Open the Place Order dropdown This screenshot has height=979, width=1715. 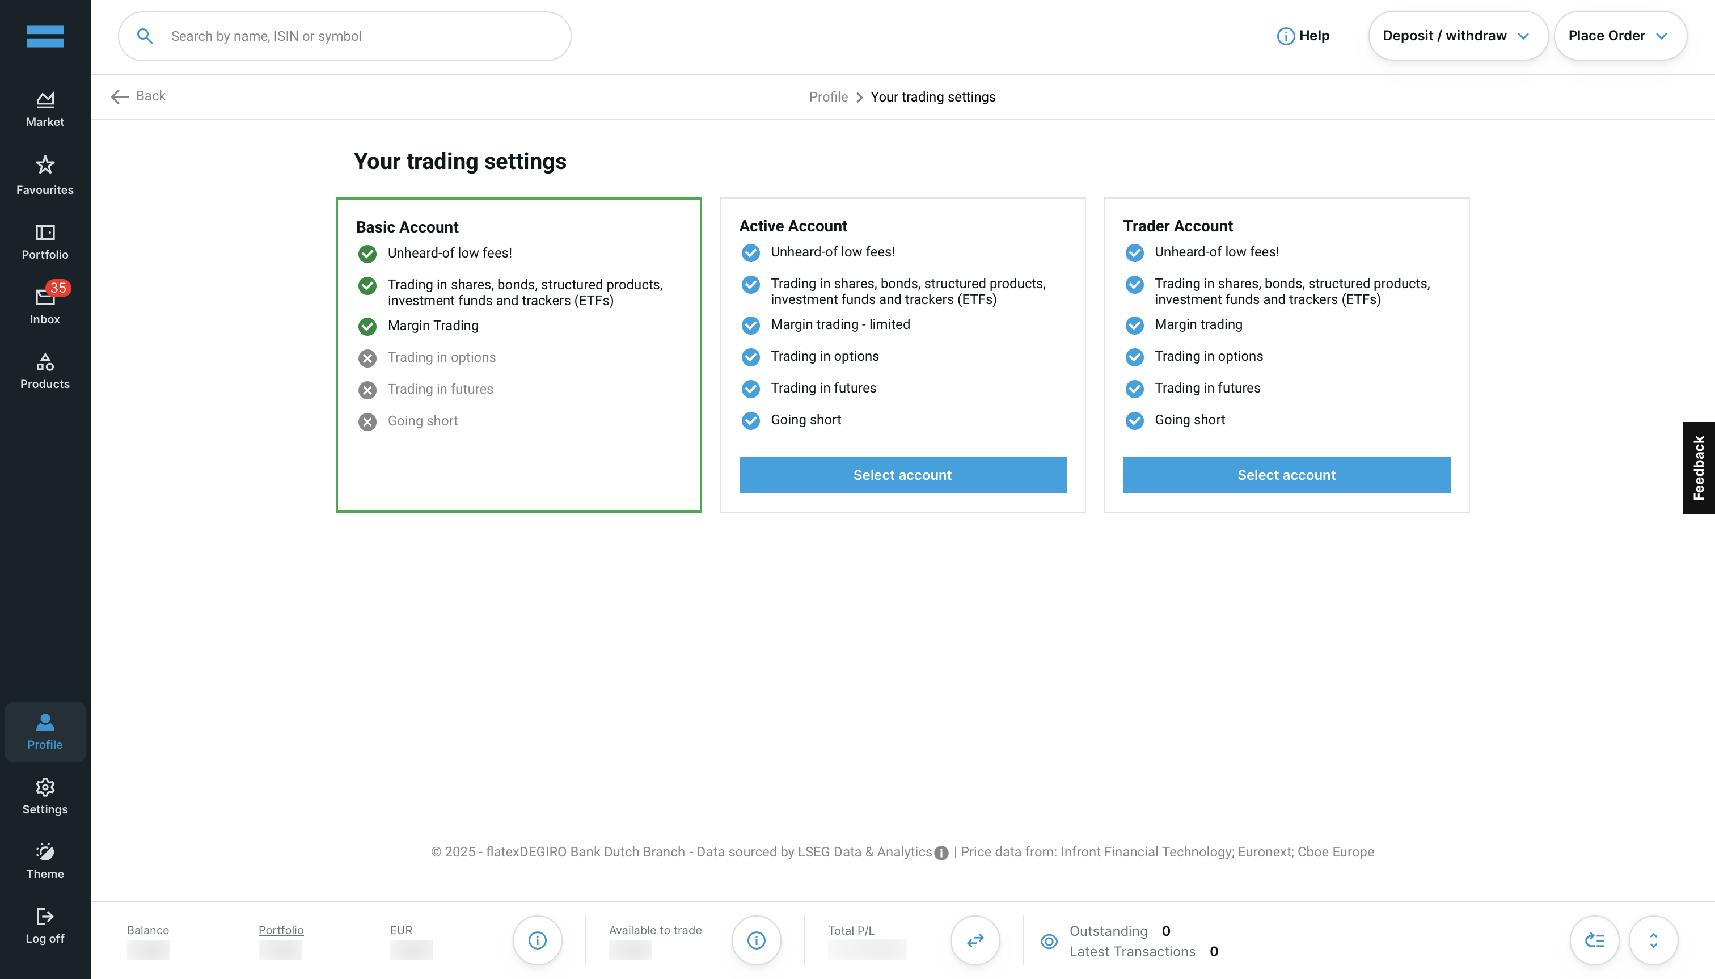click(1619, 36)
